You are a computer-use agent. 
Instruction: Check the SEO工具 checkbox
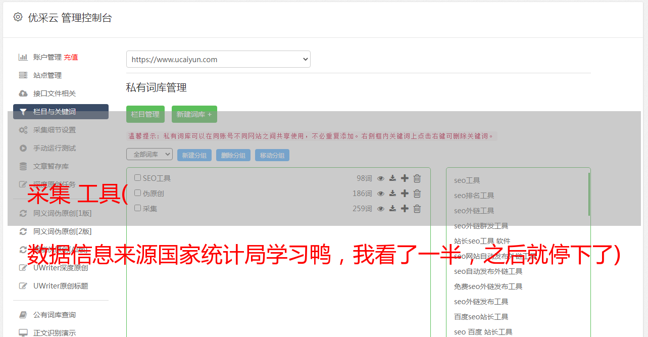(x=137, y=178)
